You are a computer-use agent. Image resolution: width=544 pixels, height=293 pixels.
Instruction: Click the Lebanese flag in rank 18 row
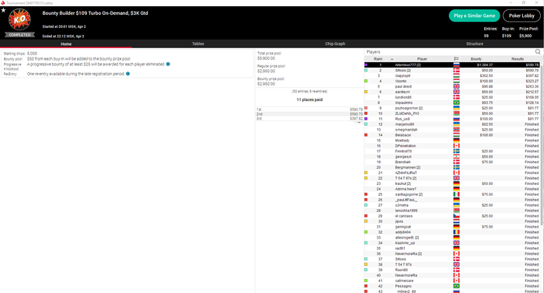click(x=456, y=156)
